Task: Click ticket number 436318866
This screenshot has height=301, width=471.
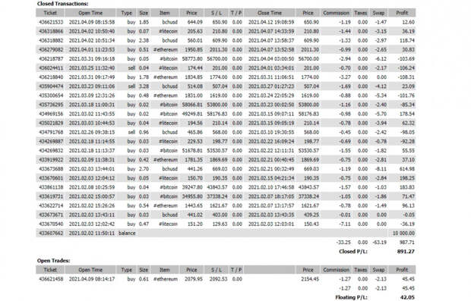Action: coord(51,31)
